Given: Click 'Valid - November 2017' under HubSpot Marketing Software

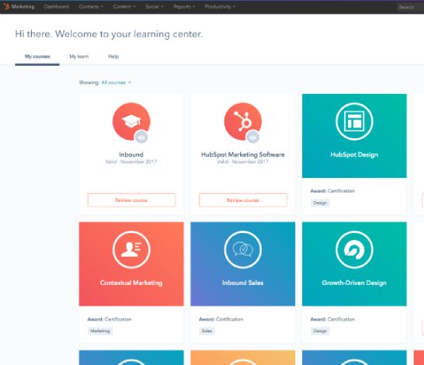Looking at the screenshot, I should [243, 162].
